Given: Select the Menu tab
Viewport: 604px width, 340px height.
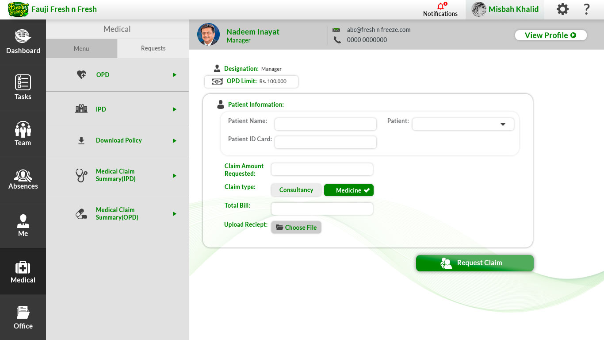Looking at the screenshot, I should [81, 48].
